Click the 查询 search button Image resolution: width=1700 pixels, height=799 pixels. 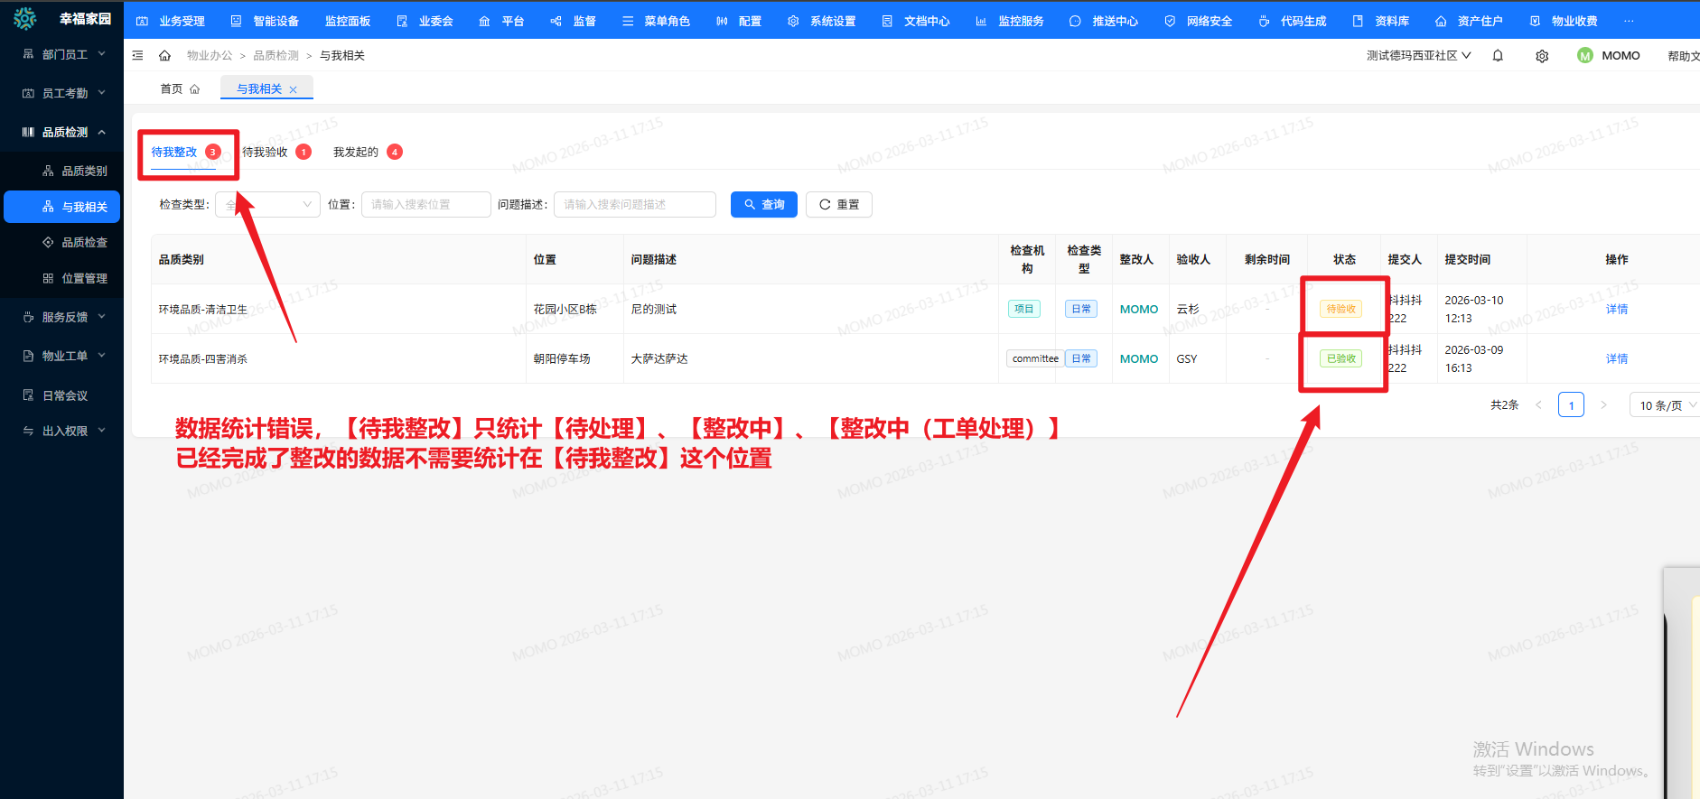coord(763,205)
